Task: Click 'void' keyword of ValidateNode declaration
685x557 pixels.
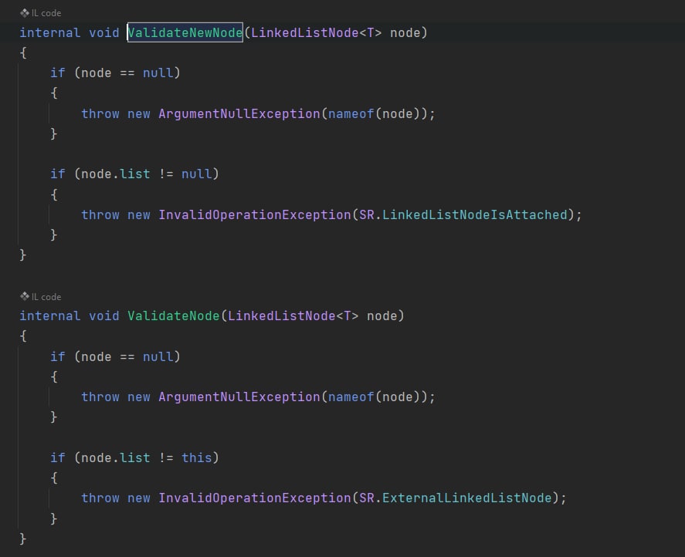Action: 104,316
